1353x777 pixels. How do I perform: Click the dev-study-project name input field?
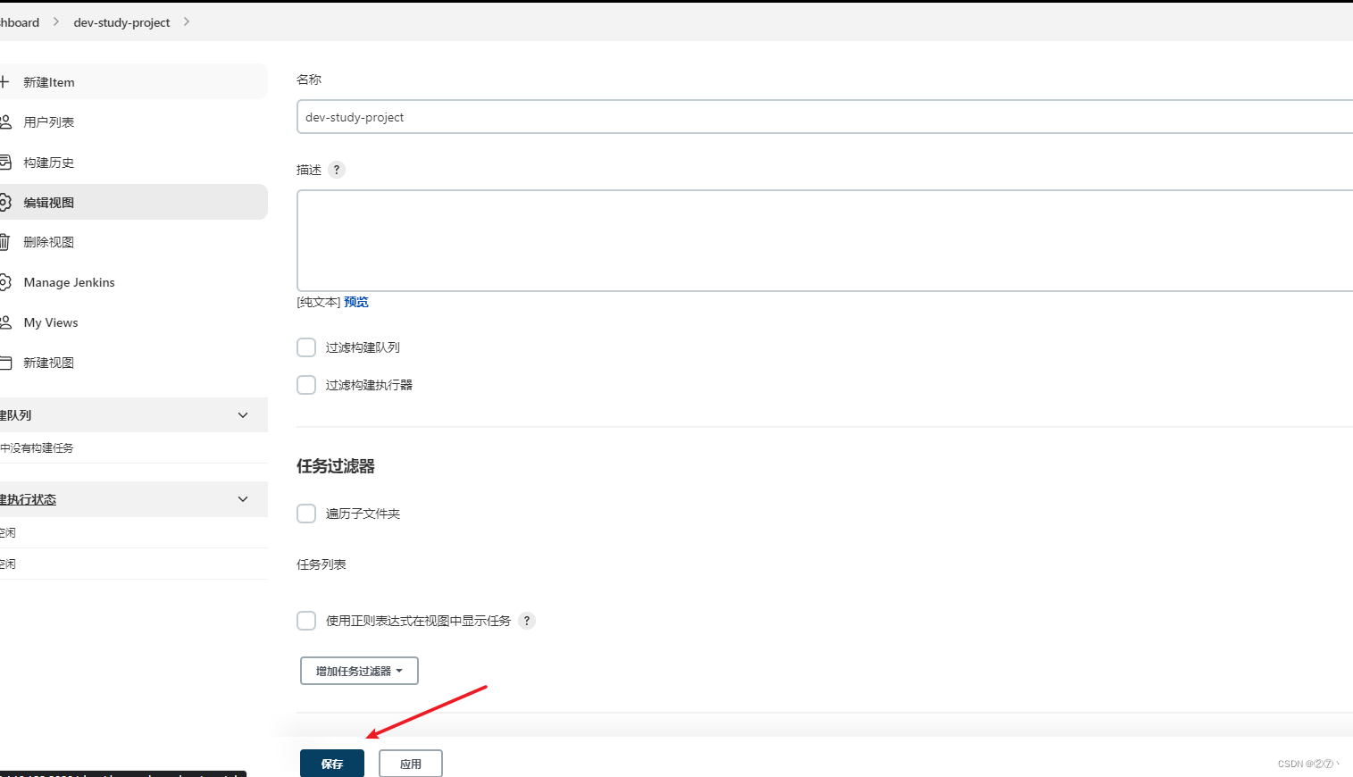tap(625, 117)
